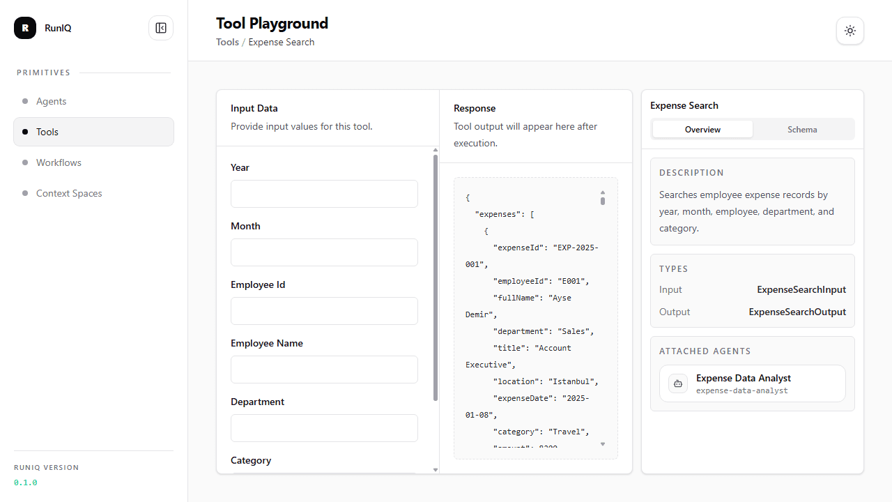The width and height of the screenshot is (892, 502).
Task: Switch to the Overview tab
Action: [702, 129]
